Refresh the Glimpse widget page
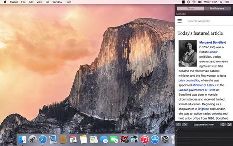This screenshot has width=233, height=146. (223, 125)
